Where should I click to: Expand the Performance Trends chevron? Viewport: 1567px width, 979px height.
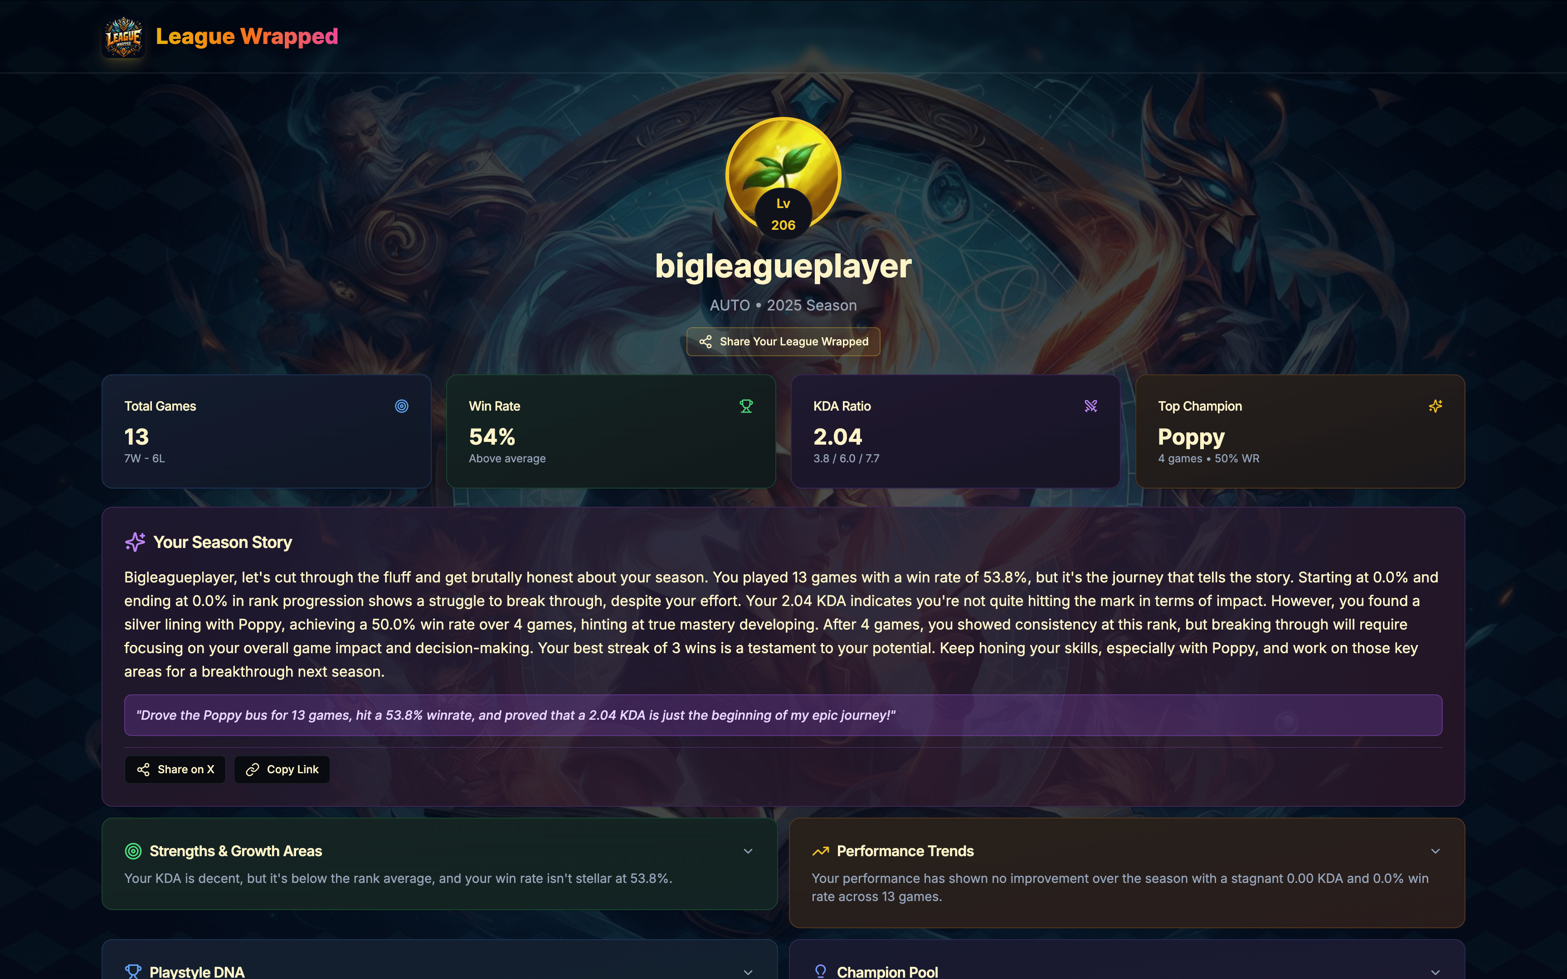(x=1435, y=851)
